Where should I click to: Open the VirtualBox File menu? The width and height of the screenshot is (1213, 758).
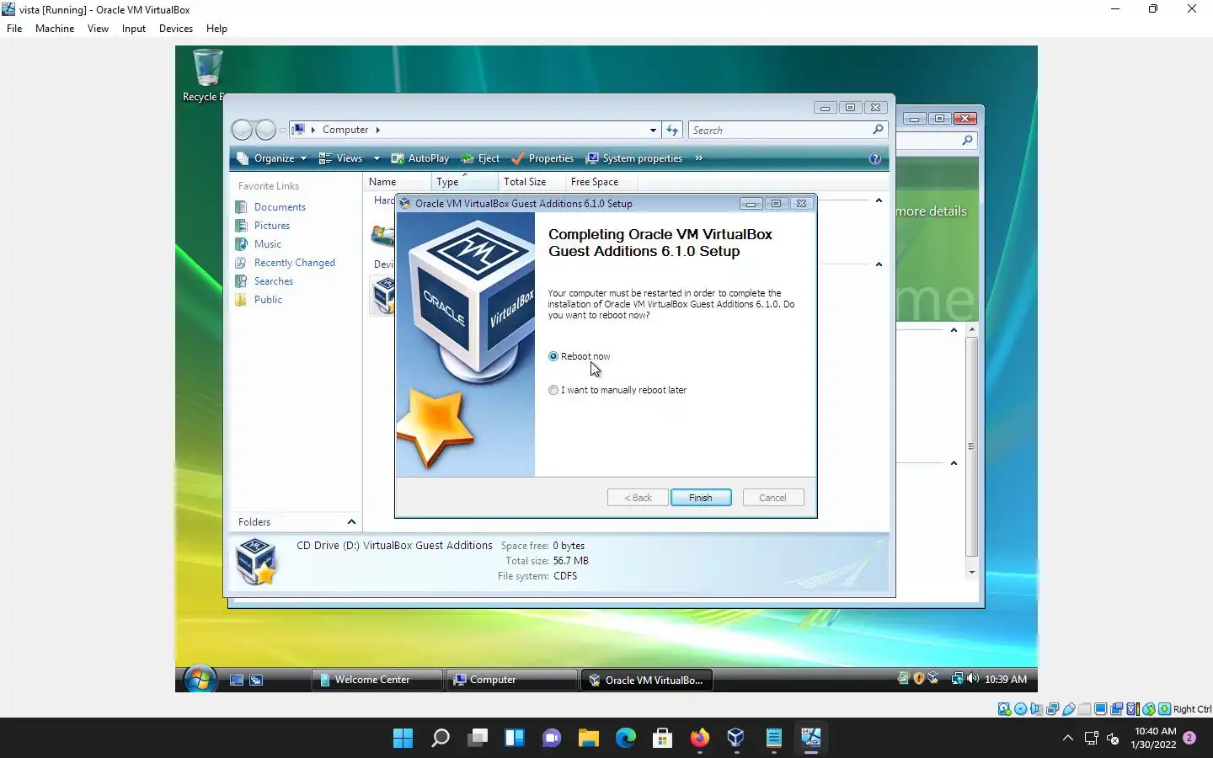14,28
